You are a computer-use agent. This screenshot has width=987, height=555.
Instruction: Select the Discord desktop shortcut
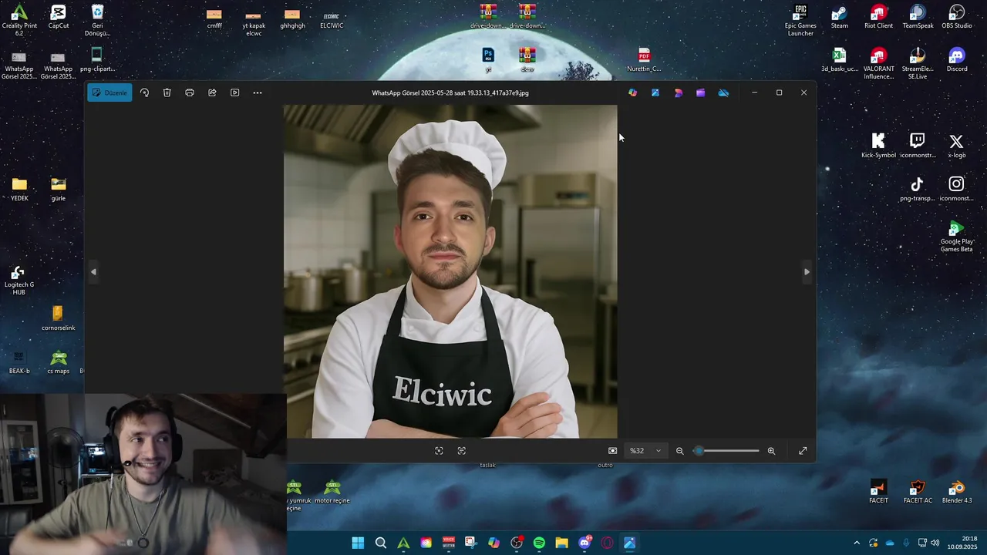957,60
